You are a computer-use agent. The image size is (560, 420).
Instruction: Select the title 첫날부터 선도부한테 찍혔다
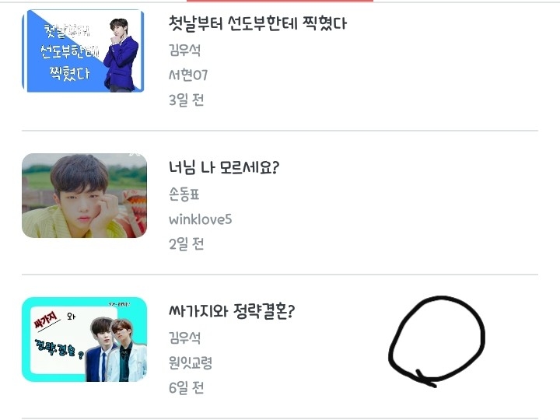(x=257, y=23)
